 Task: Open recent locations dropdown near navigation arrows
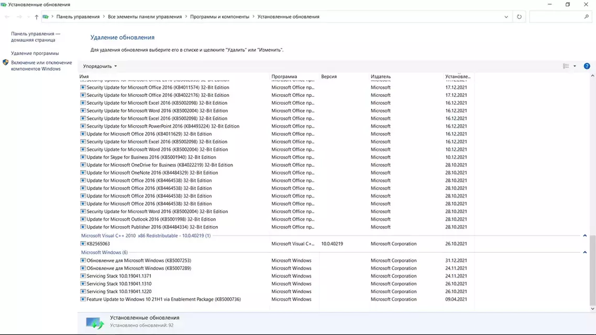click(x=28, y=17)
